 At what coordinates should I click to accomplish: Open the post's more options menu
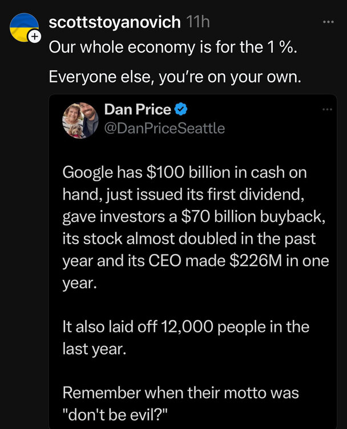click(328, 22)
